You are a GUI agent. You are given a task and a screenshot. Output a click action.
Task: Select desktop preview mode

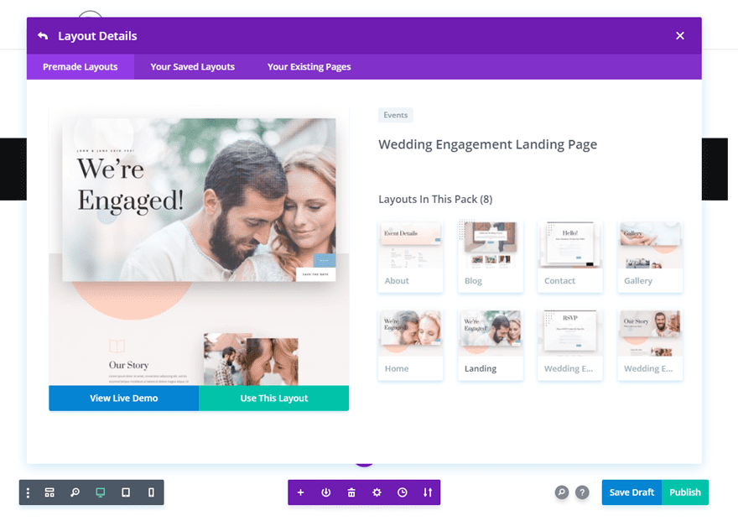coord(100,492)
